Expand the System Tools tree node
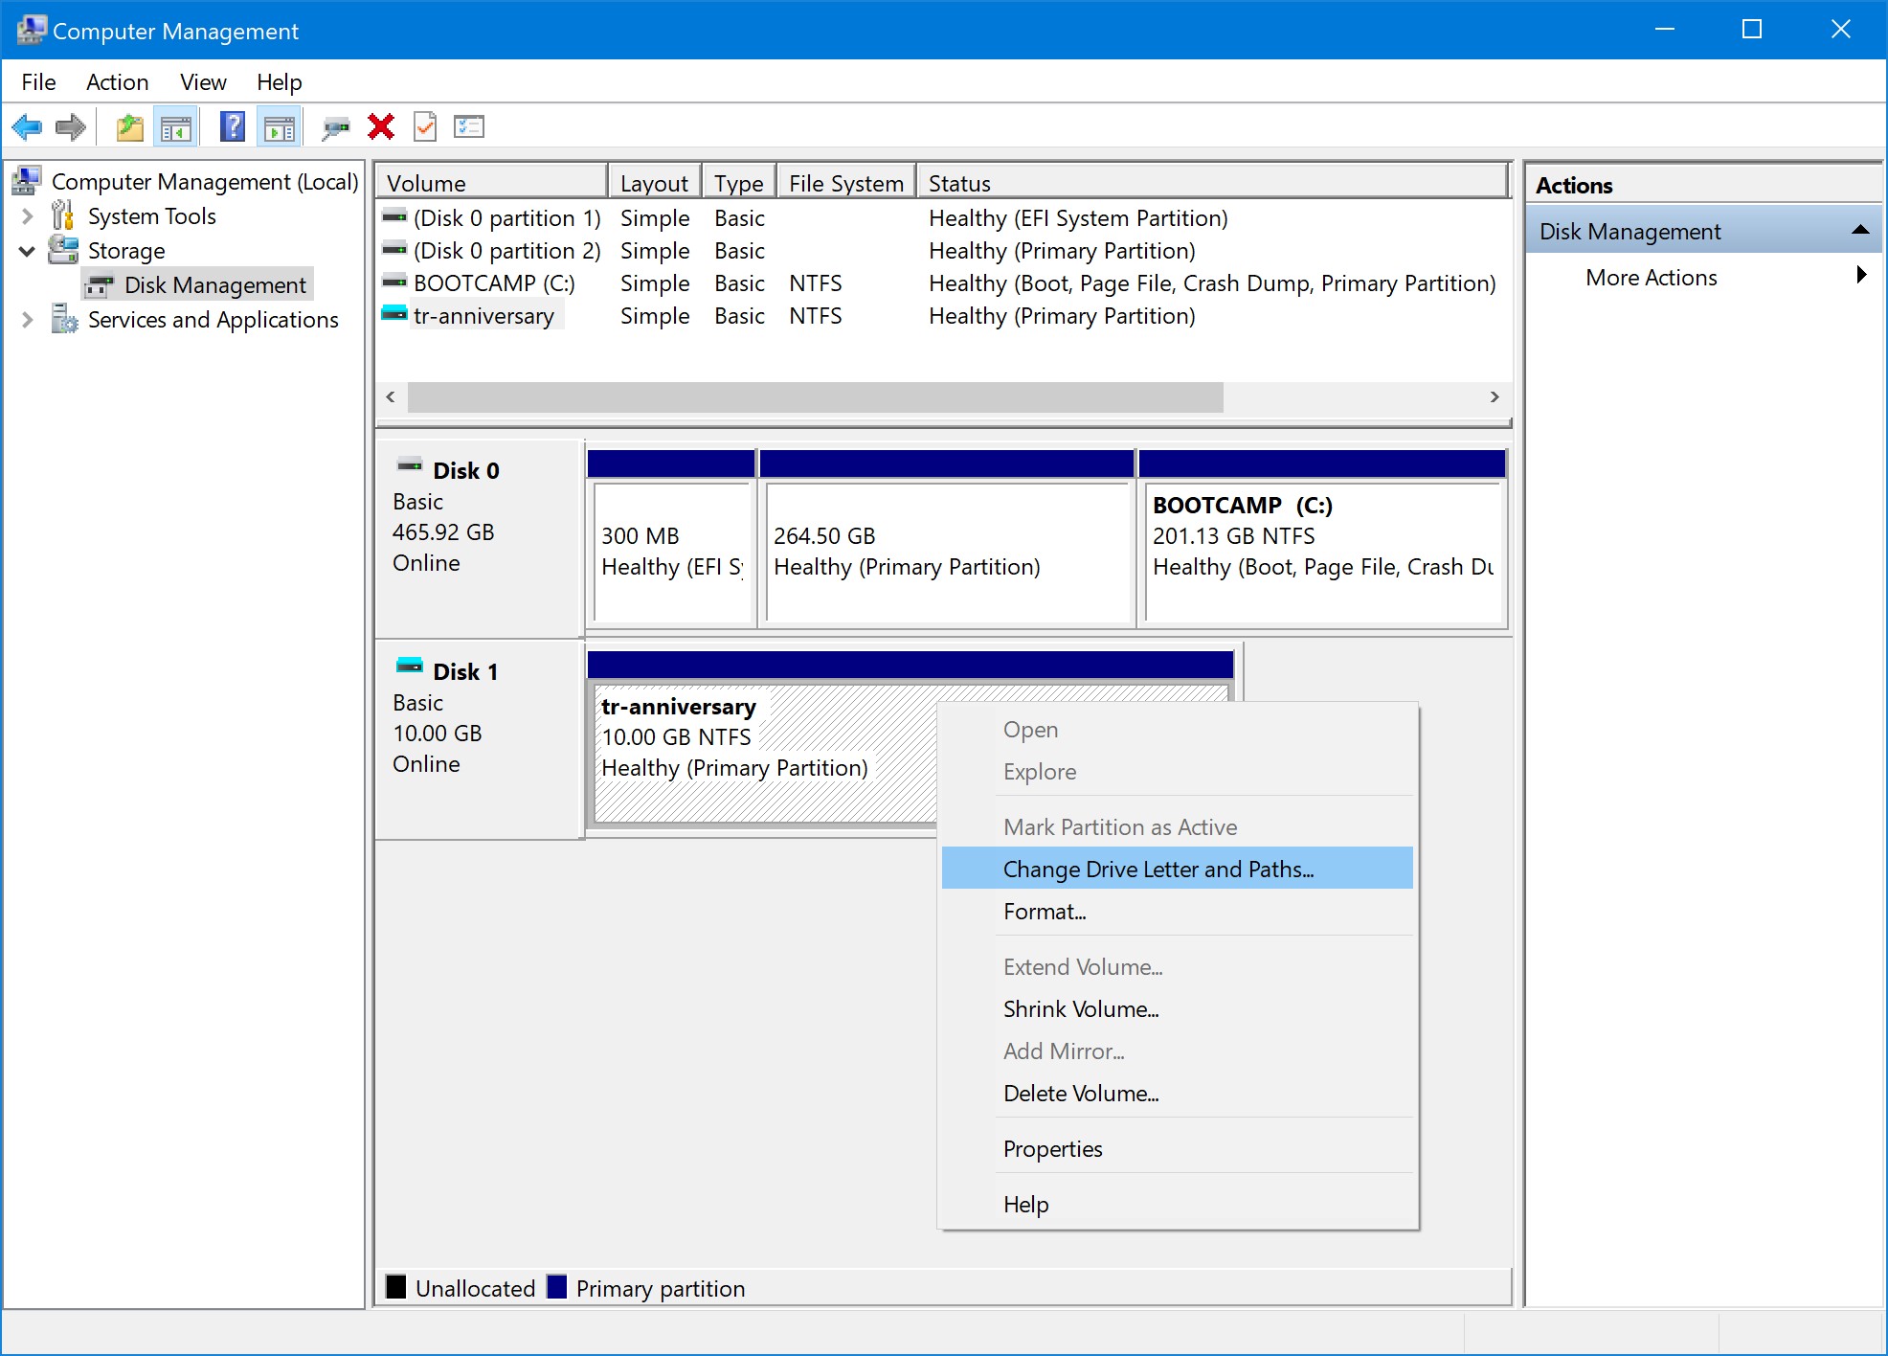This screenshot has height=1356, width=1888. (x=28, y=216)
